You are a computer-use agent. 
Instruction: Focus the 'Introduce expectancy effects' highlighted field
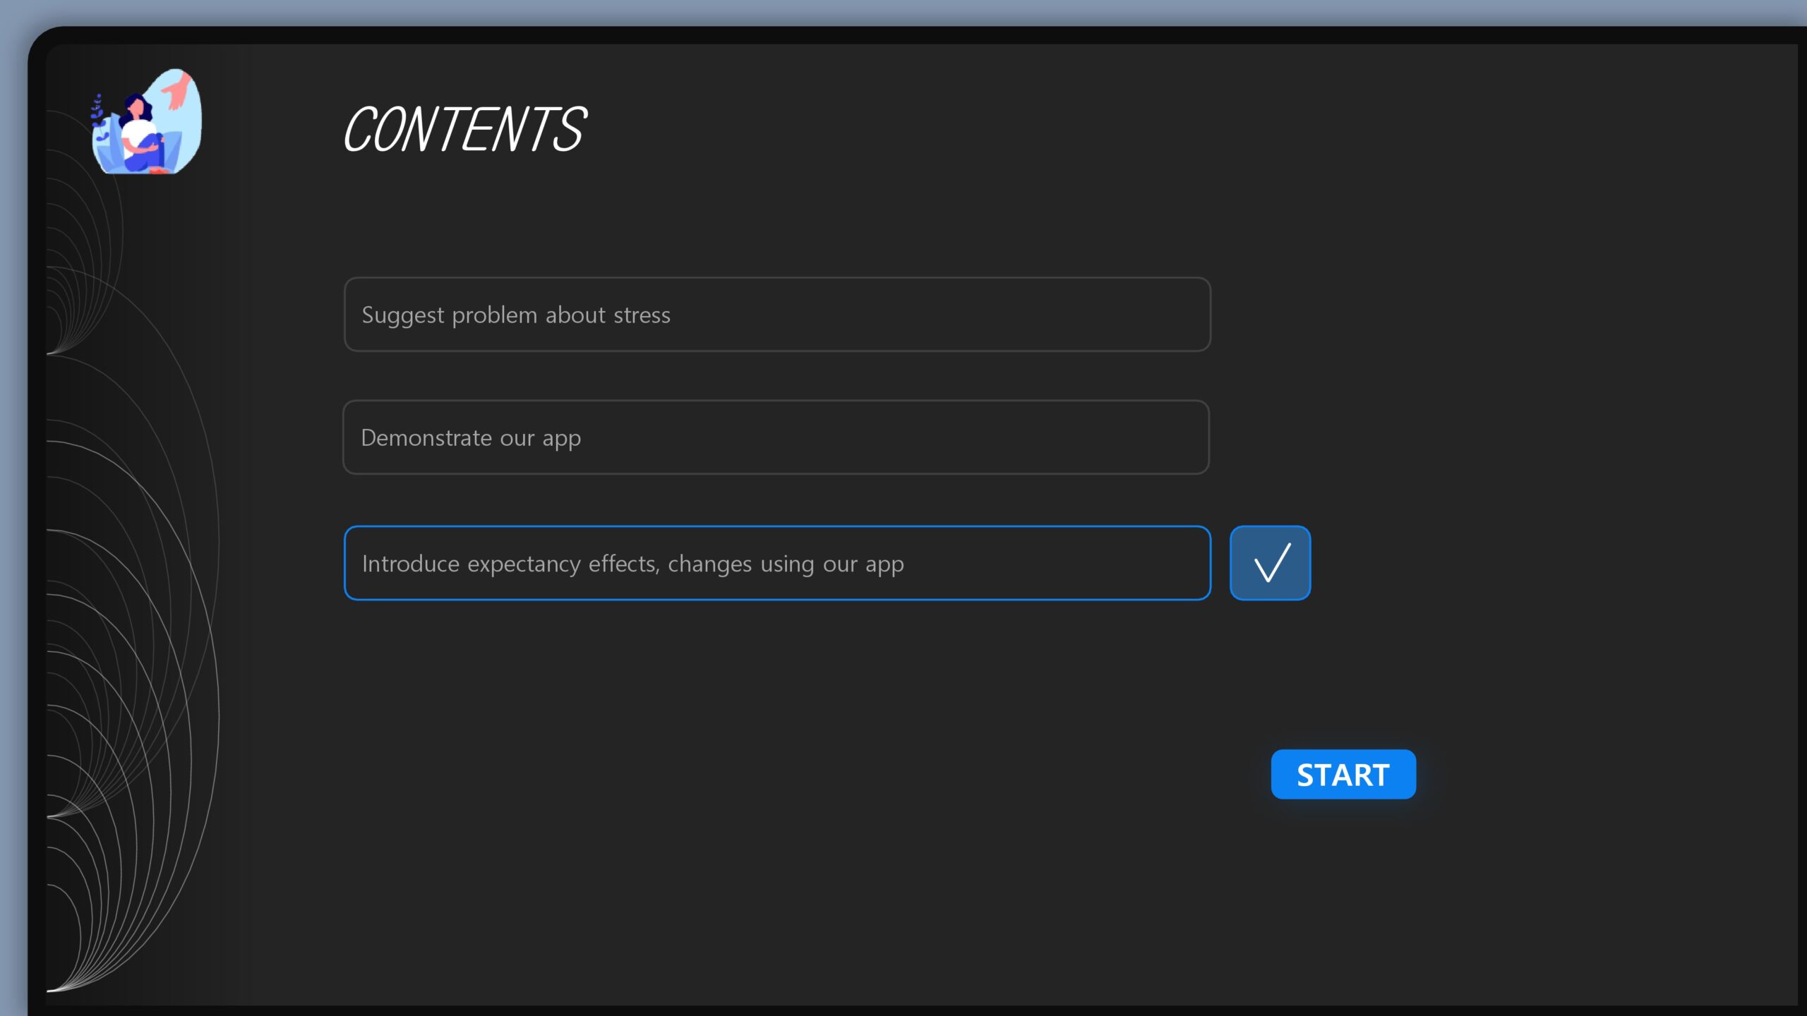point(777,563)
